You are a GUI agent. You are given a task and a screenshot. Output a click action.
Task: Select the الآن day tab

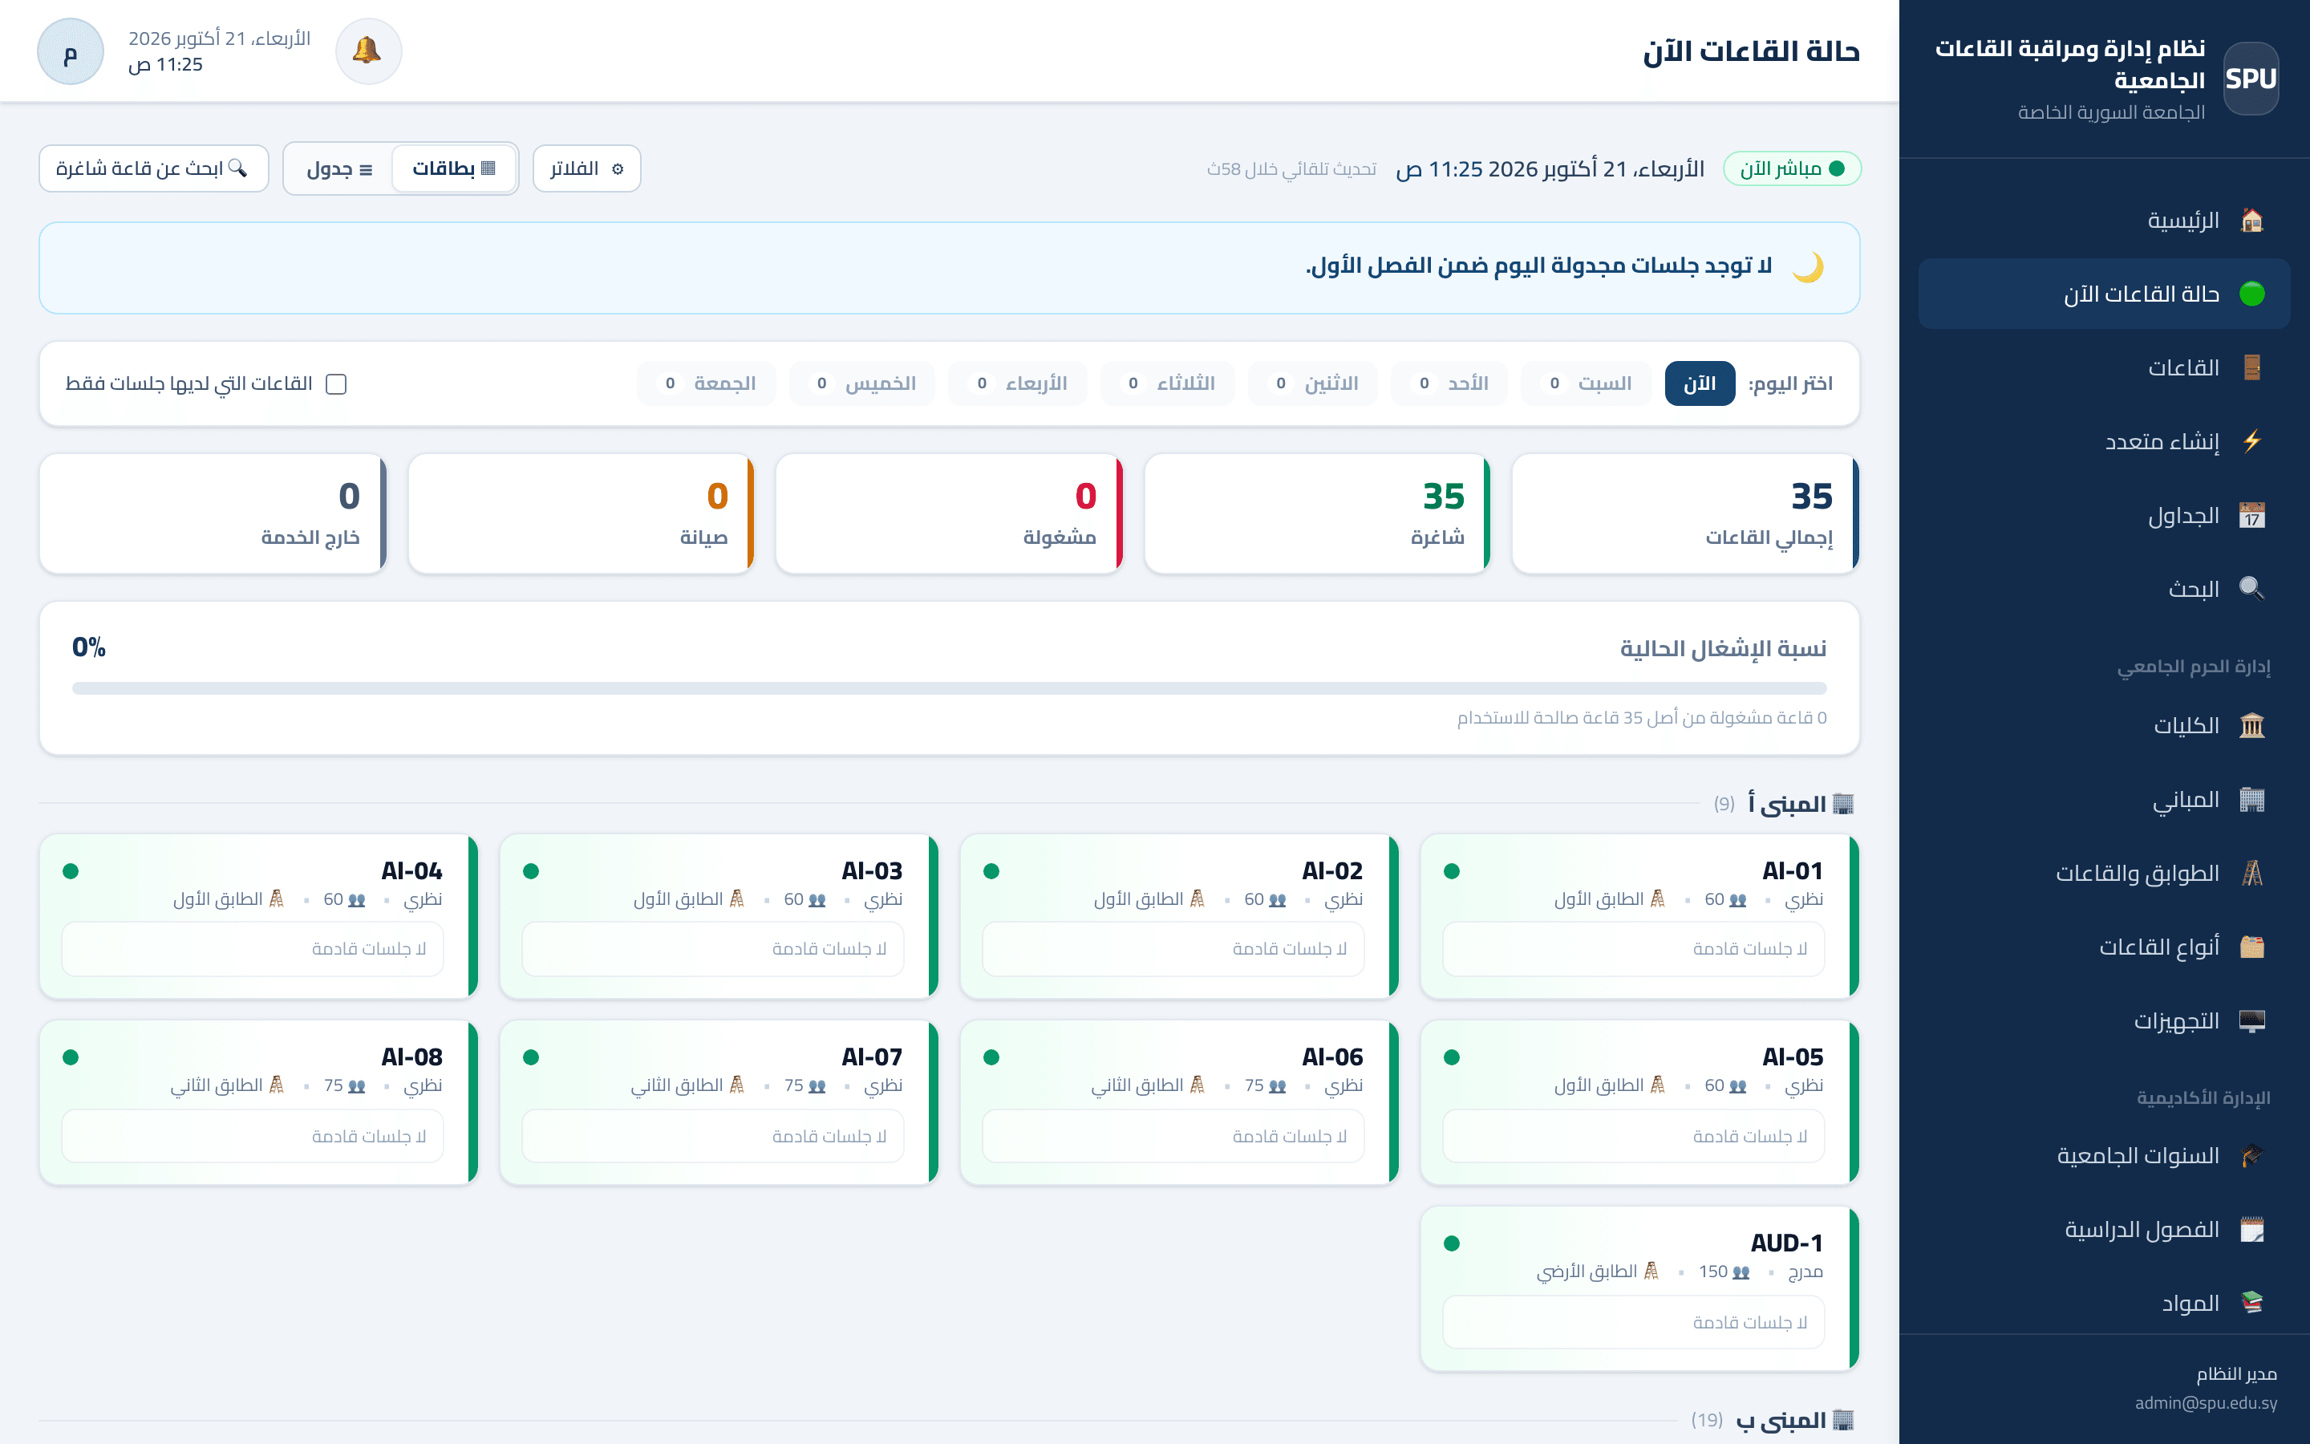tap(1699, 384)
